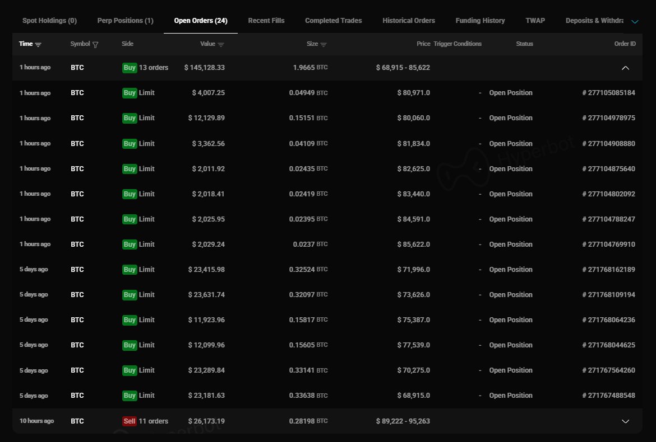Screen dimensions: 656x442
Task: Select the green Buy badge on the first Limit order
Action: [130, 93]
